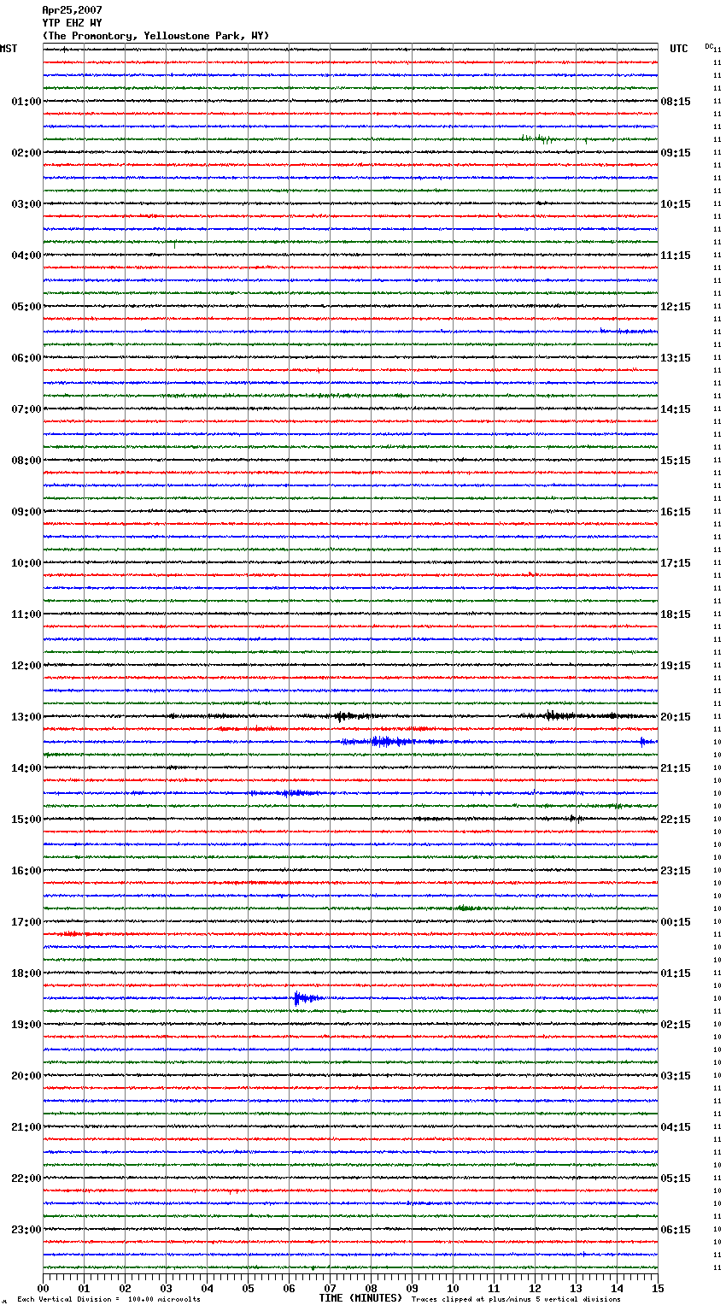
Task: Click the 'DC' column header beside UTC
Action: tap(709, 46)
